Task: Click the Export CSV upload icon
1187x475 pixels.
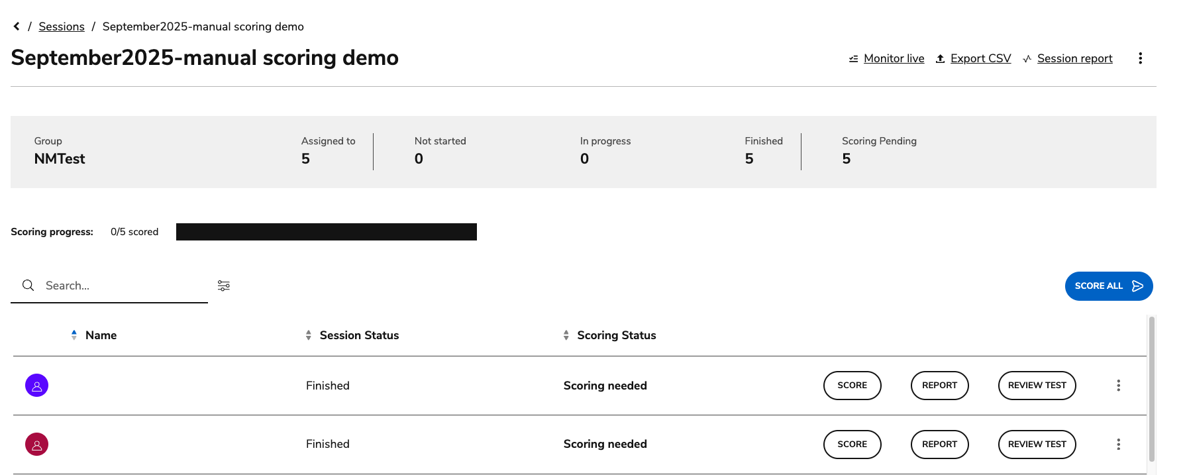Action: coord(941,58)
